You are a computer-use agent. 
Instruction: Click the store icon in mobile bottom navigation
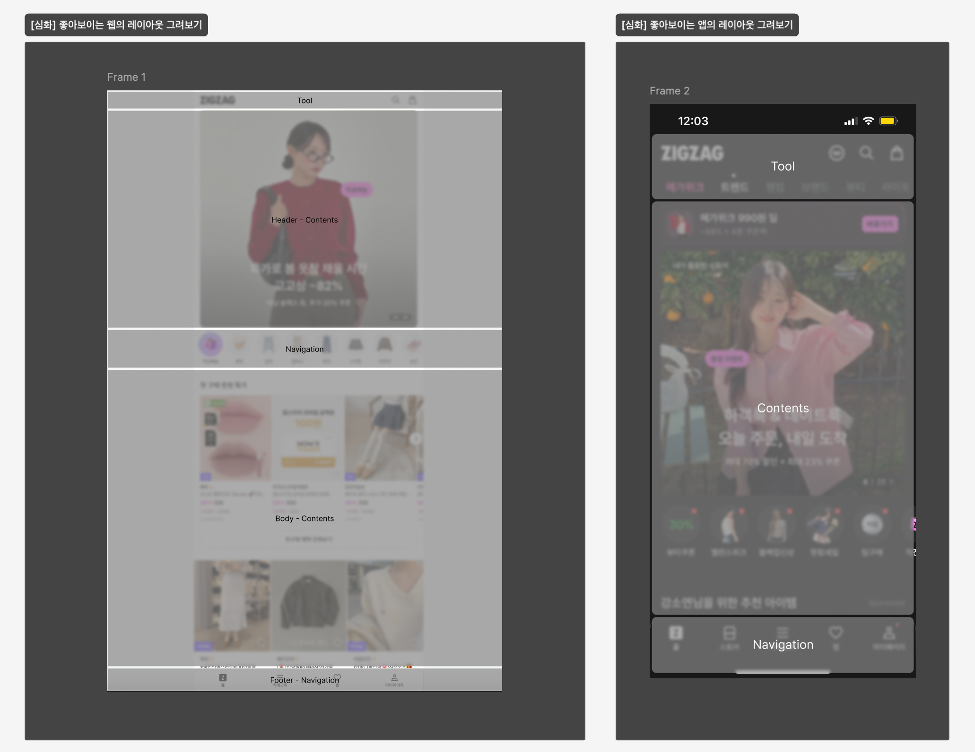point(729,632)
